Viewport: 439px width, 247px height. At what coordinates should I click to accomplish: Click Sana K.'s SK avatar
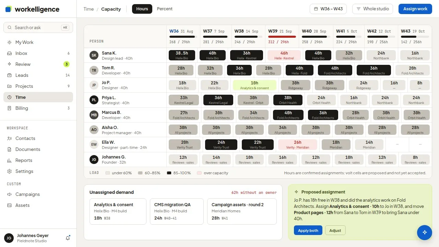(x=94, y=55)
